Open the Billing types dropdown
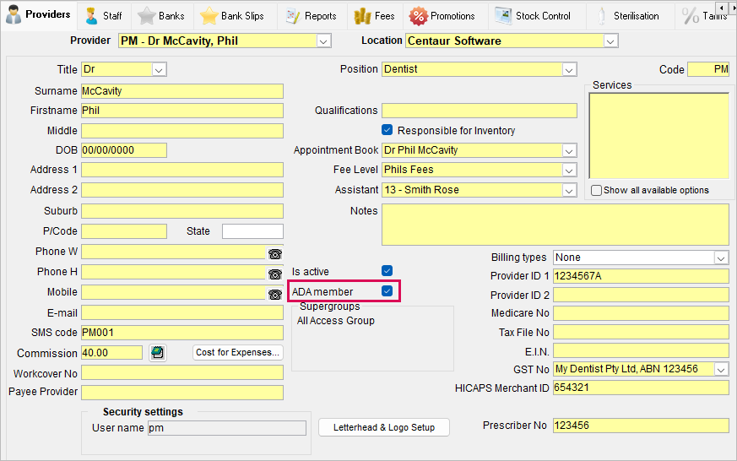Viewport: 737px width, 461px height. 721,258
